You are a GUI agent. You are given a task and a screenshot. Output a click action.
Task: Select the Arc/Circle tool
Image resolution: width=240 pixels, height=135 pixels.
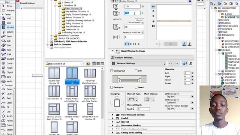pos(7,116)
